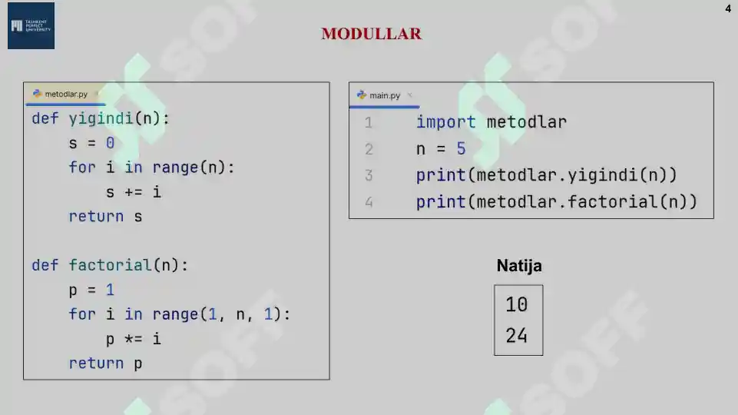Click the Python file icon on the main.py tab
The width and height of the screenshot is (738, 415).
[362, 95]
